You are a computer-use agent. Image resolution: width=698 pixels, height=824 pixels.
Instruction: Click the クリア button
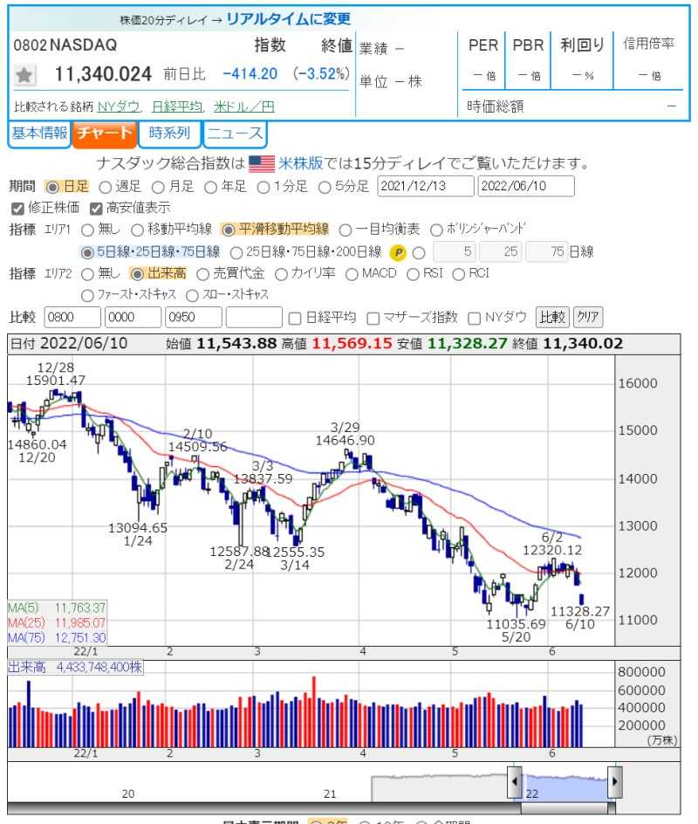588,318
